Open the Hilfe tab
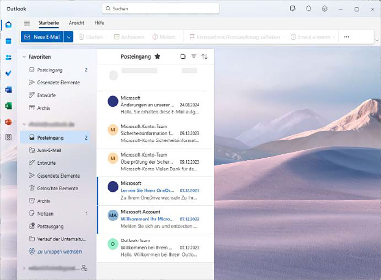Image resolution: width=381 pixels, height=280 pixels. 100,23
